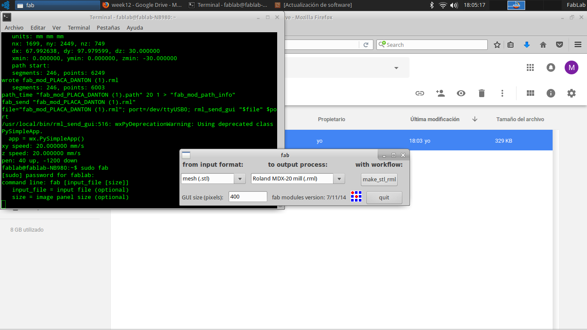Go to Firefox home page
Viewport: 587px width, 330px height.
pos(543,45)
